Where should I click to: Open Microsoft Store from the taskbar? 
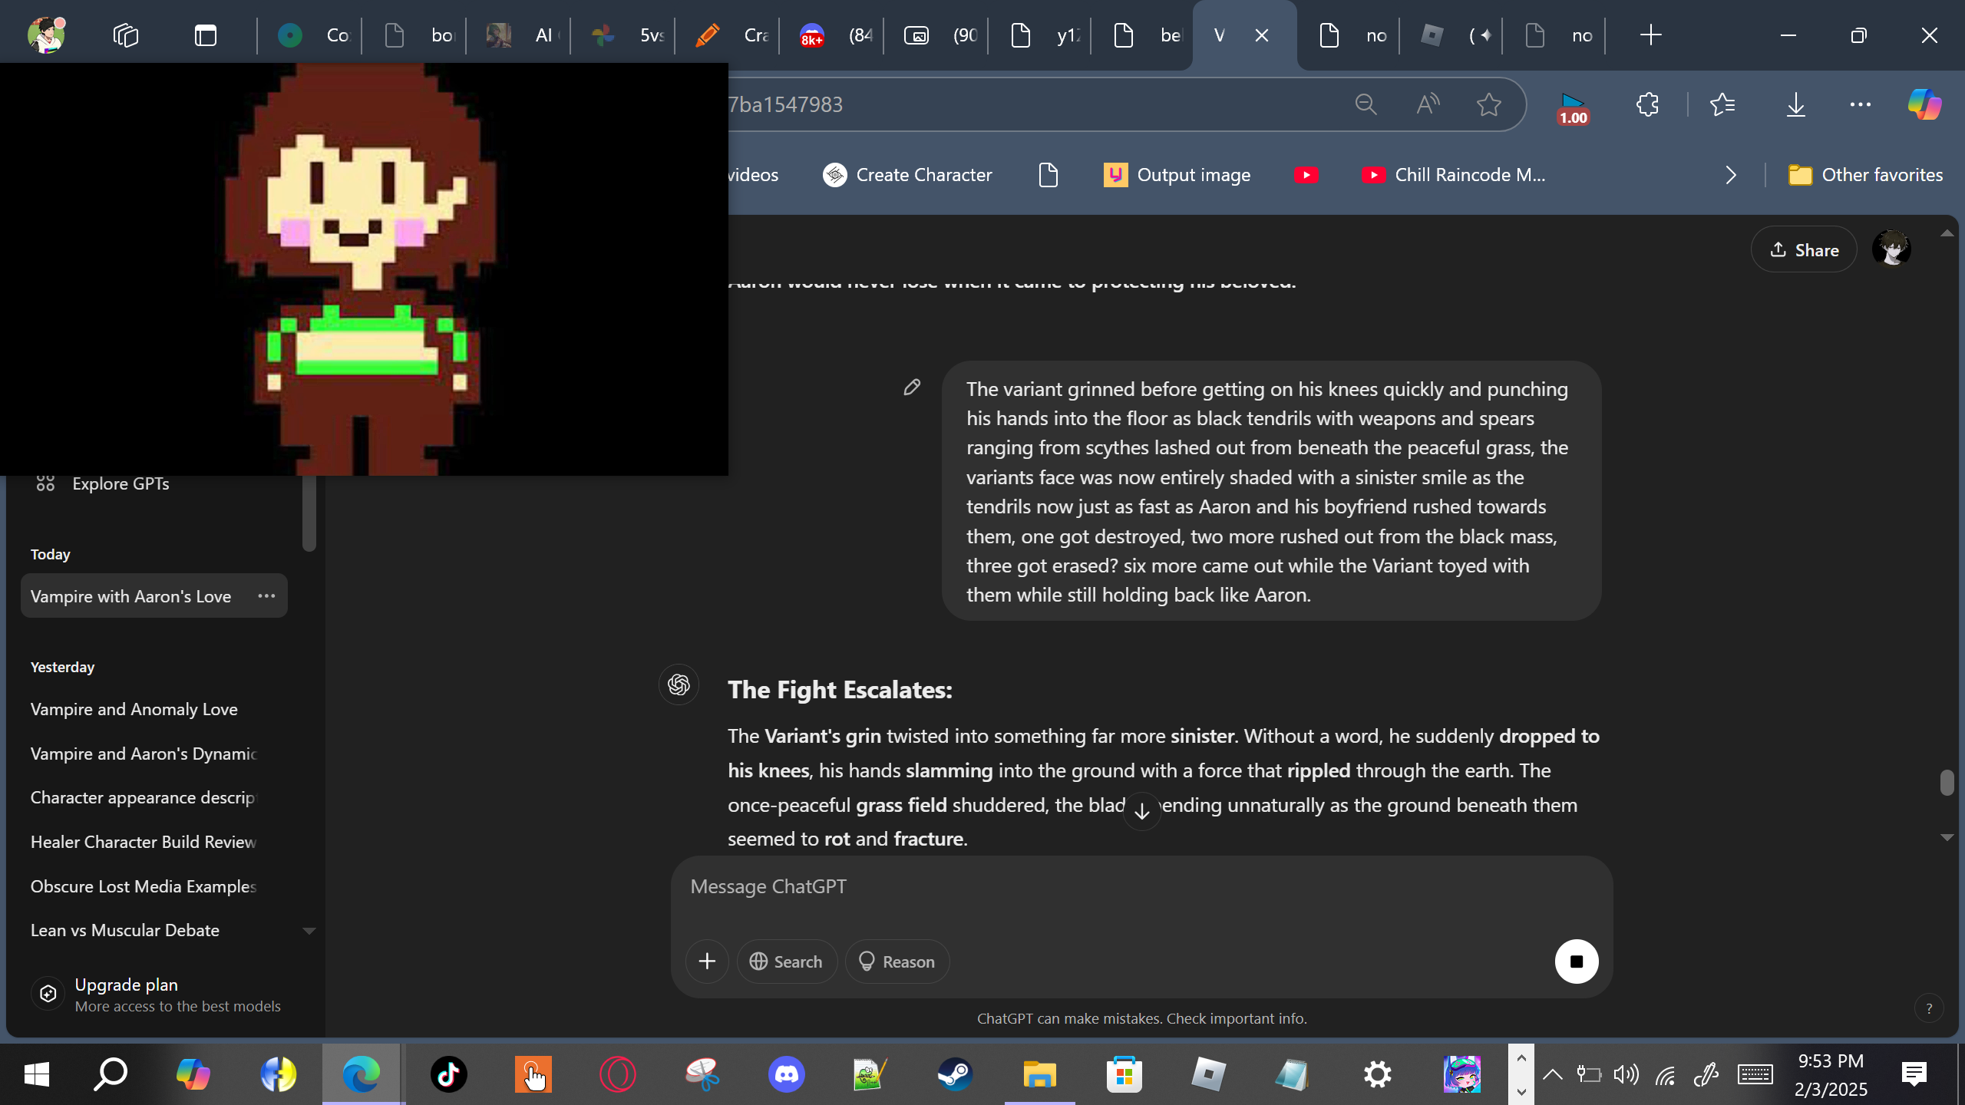(1124, 1074)
